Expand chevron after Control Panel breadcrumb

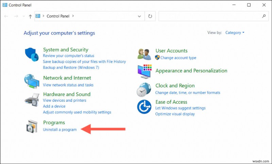(x=73, y=16)
